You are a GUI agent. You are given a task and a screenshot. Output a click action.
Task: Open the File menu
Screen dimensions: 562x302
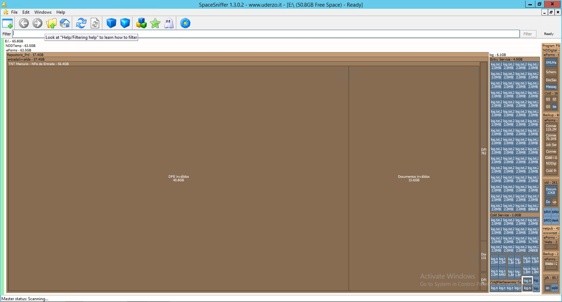point(14,12)
